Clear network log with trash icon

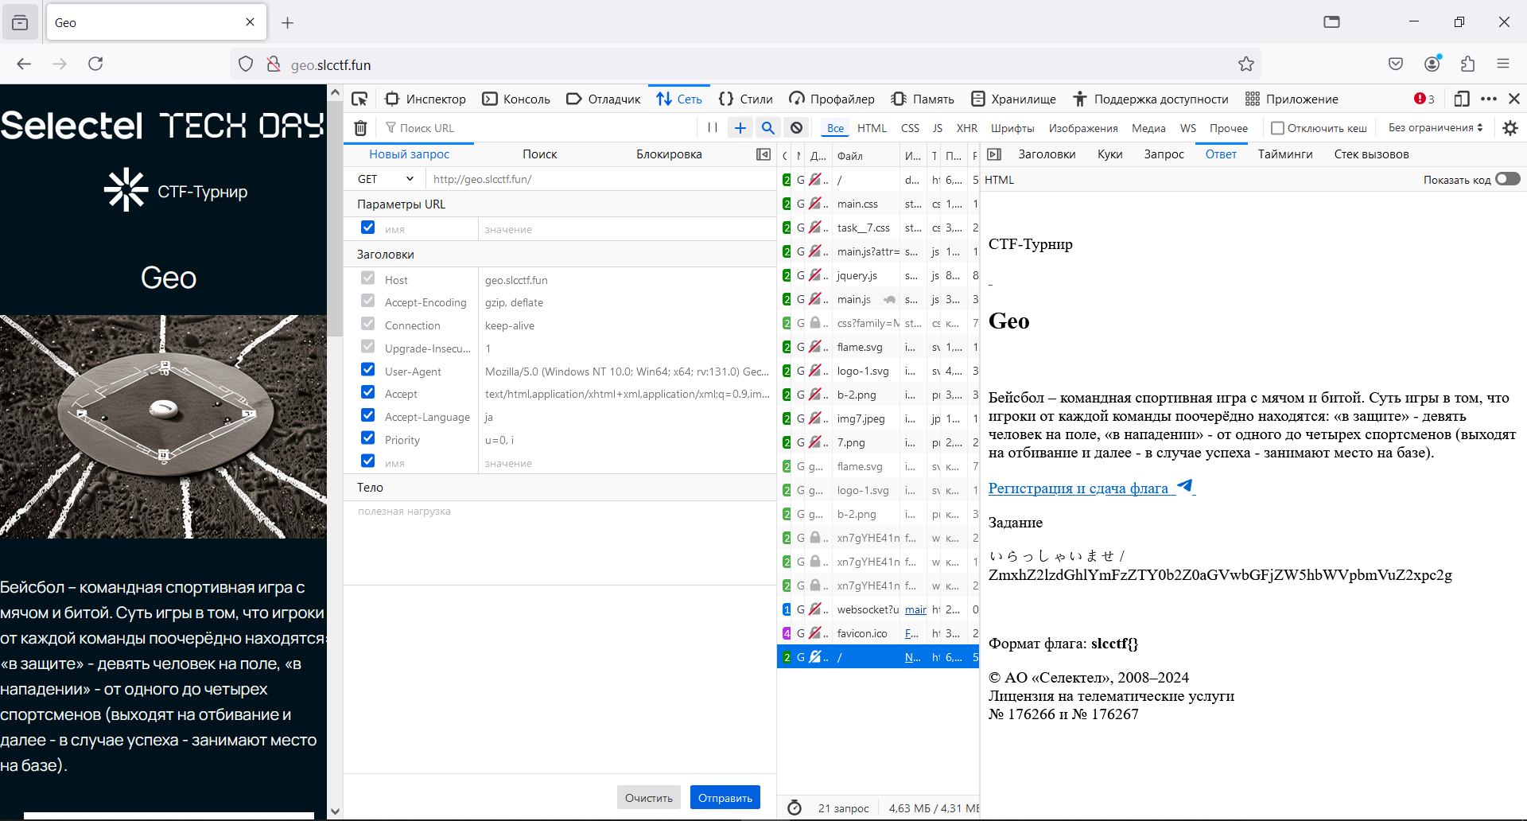[360, 127]
